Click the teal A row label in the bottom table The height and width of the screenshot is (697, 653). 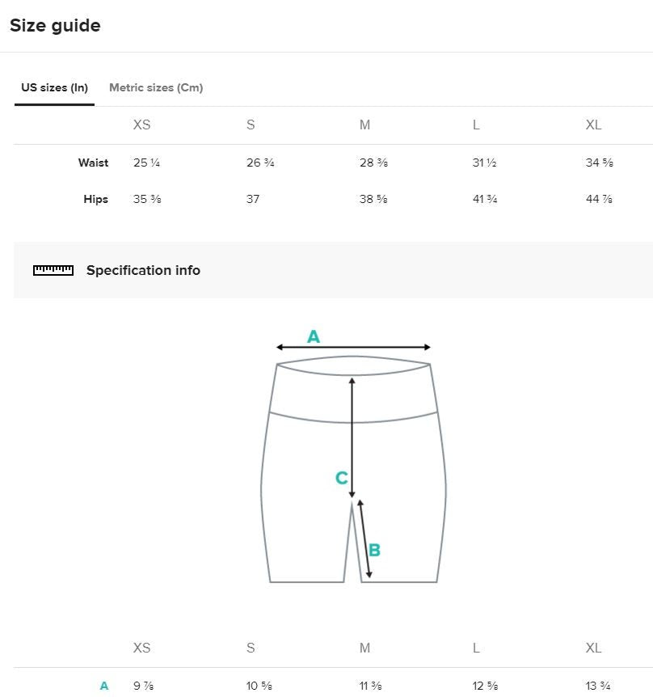(x=104, y=686)
